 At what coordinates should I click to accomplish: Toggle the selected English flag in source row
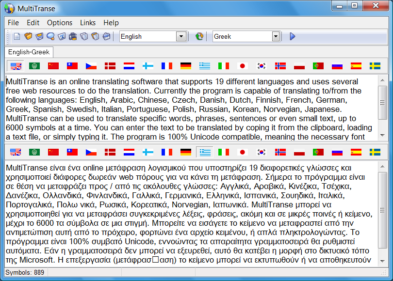[16, 66]
